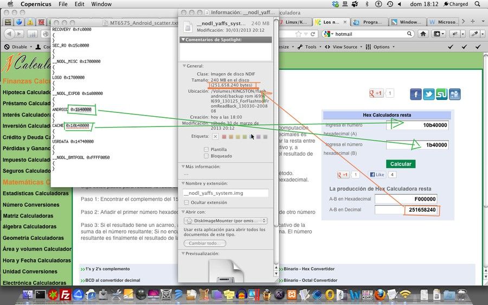Viewport: 488px width, 305px height.
Task: Click the Calcular button
Action: pos(401,164)
